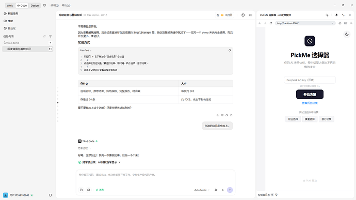Click the console log label at preview bottom

point(264,195)
